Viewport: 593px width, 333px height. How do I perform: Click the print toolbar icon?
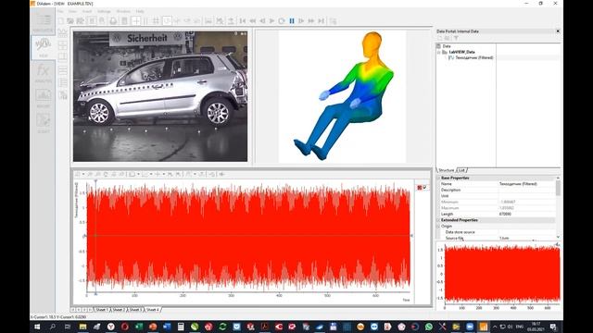click(113, 20)
